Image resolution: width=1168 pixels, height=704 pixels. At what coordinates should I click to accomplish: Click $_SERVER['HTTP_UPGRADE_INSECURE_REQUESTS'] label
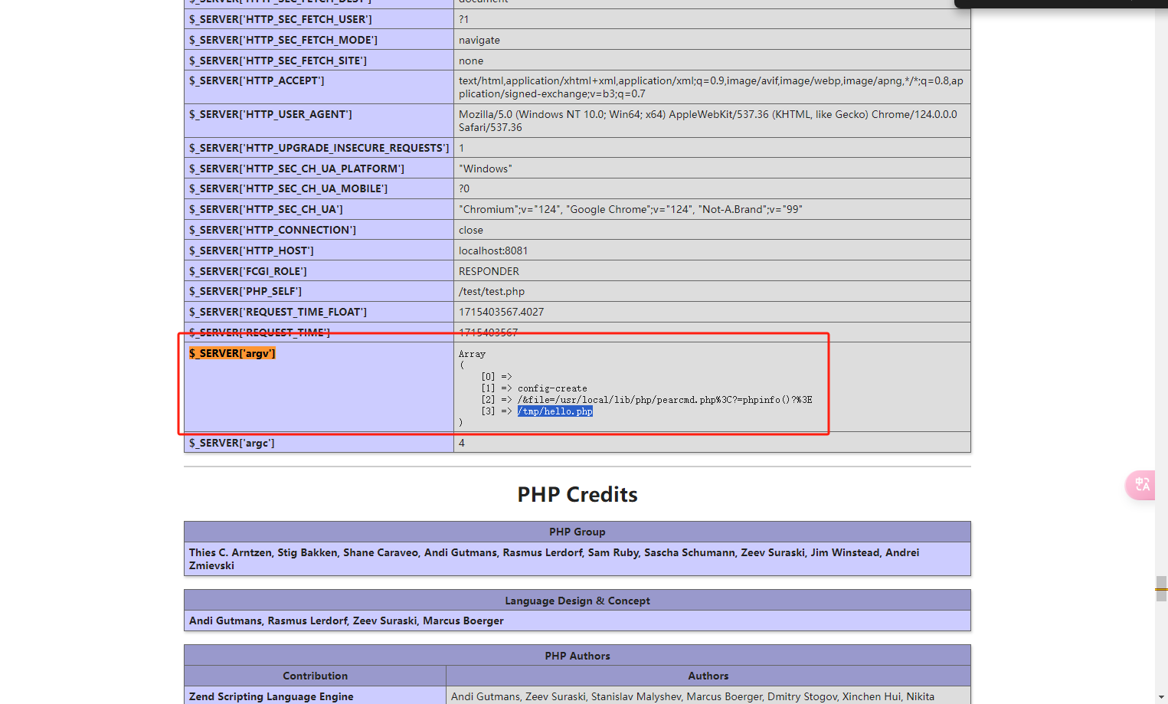(x=319, y=148)
